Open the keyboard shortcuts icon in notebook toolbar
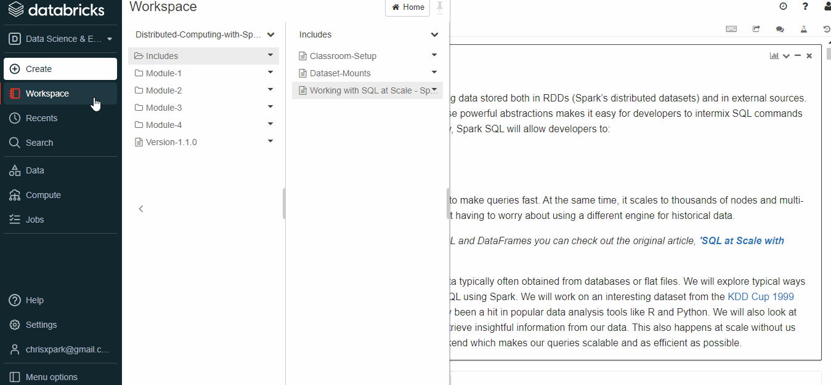This screenshot has height=385, width=831. tap(731, 29)
